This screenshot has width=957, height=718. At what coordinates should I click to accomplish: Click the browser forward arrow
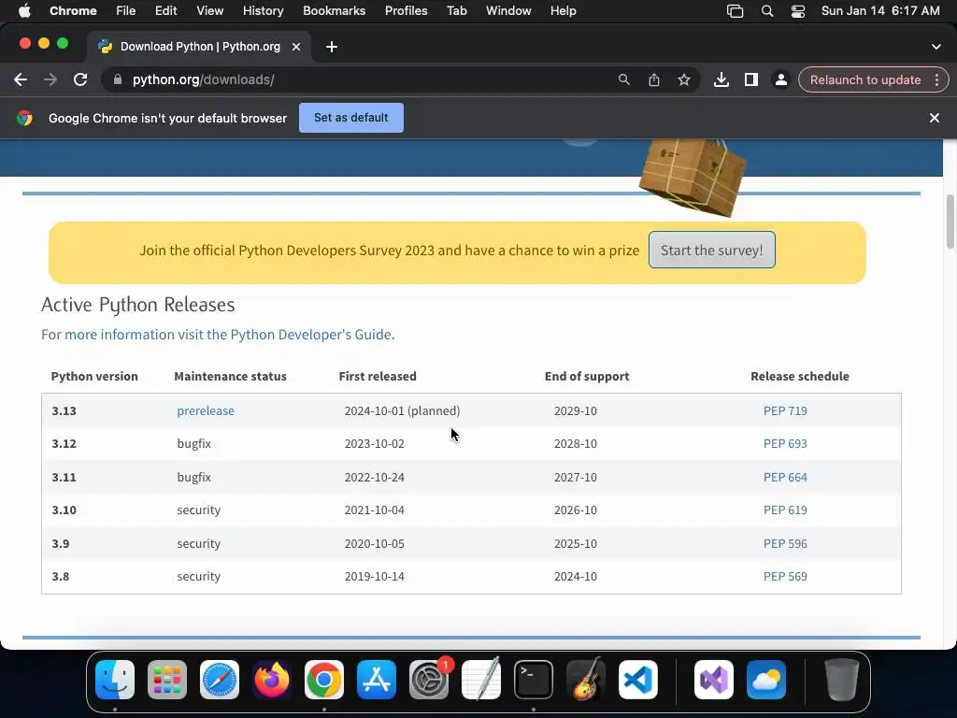[x=50, y=80]
